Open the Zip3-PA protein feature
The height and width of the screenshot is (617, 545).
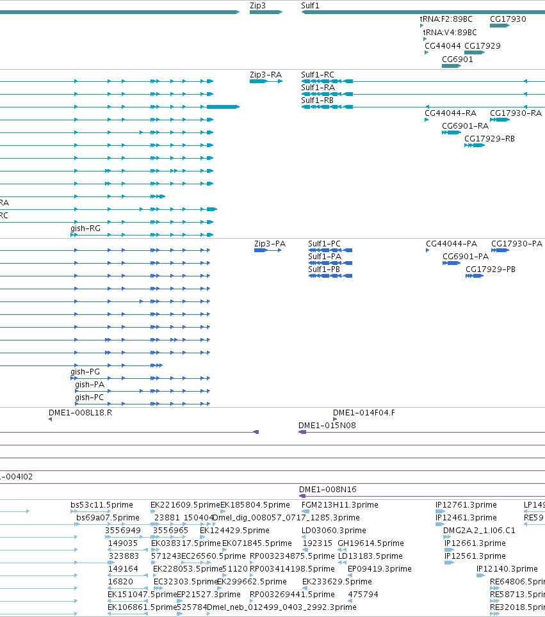pos(268,250)
